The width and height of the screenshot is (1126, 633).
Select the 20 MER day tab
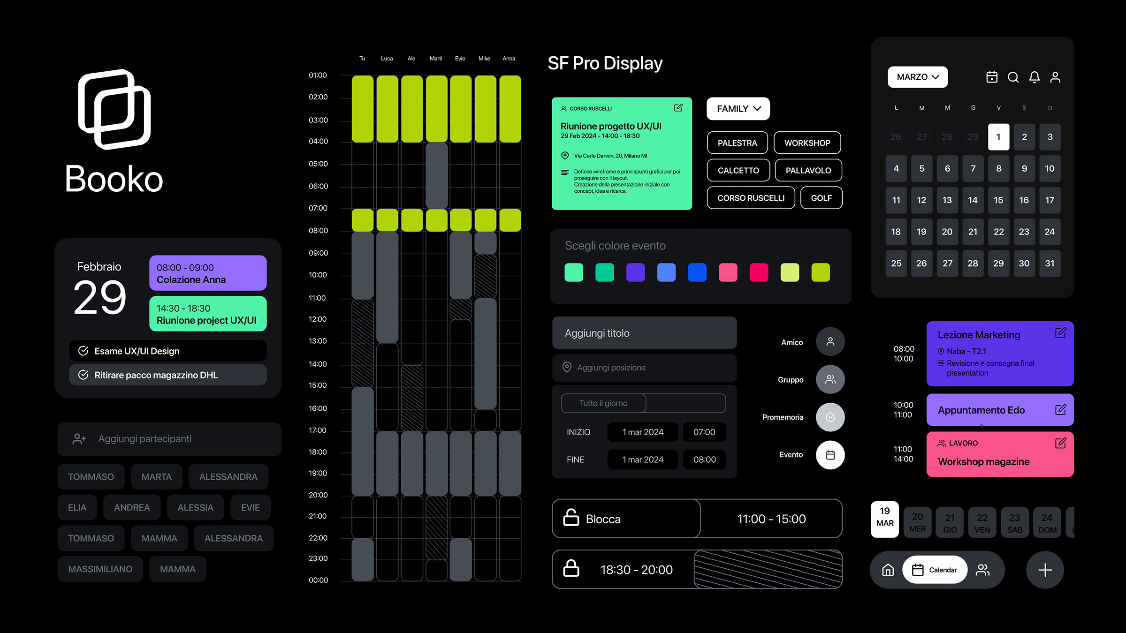click(917, 522)
